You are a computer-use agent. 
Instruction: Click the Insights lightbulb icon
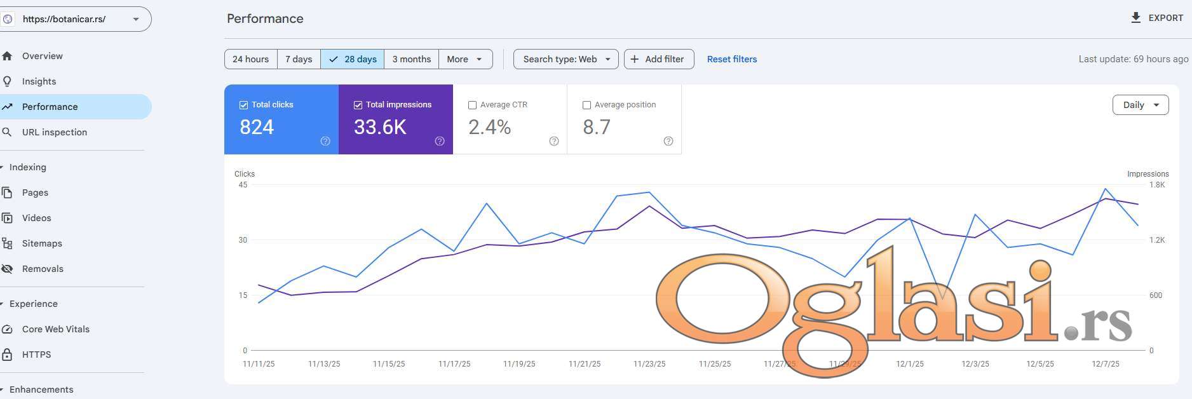click(8, 81)
